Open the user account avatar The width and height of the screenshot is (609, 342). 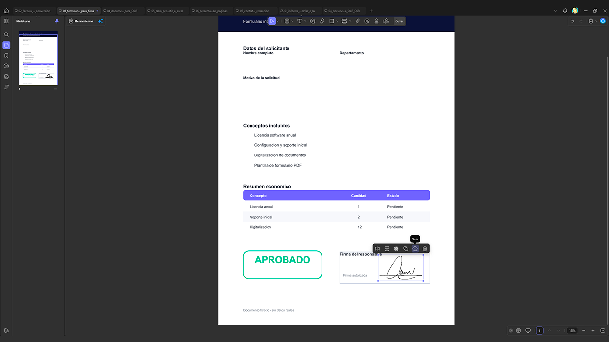tap(575, 11)
